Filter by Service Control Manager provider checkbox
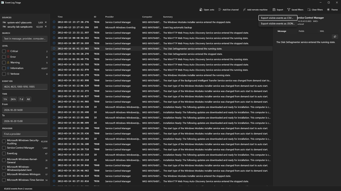Screen dimensions: 341x191 [4, 148]
